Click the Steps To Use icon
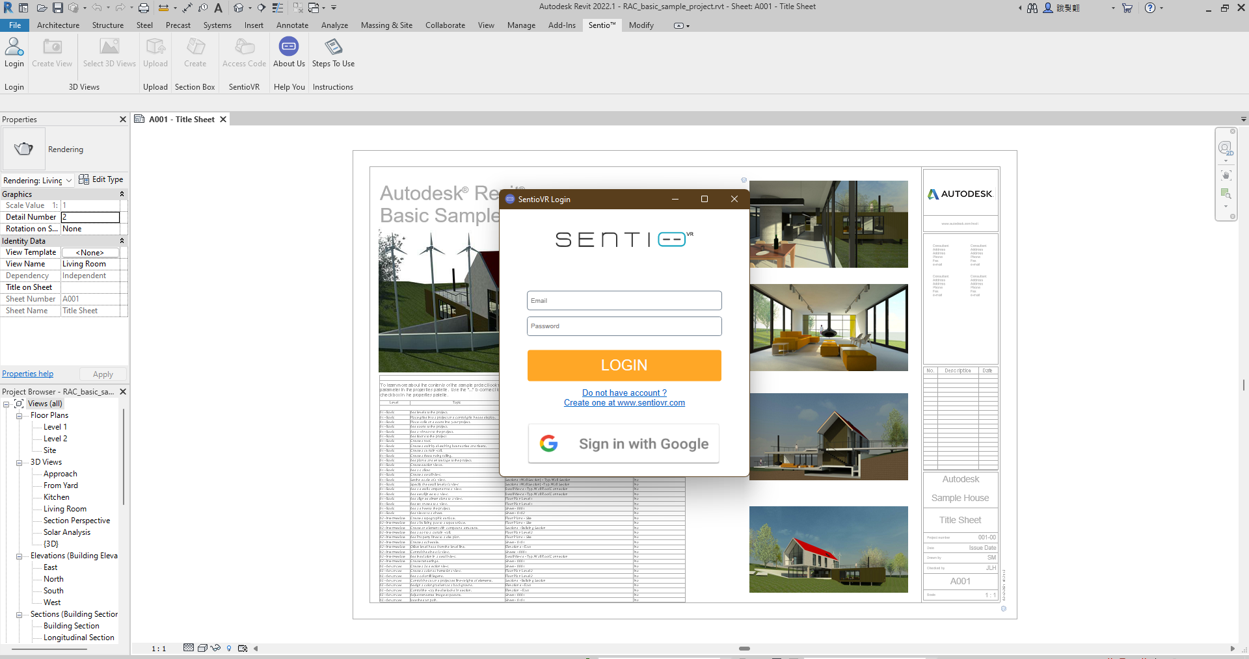 click(333, 47)
